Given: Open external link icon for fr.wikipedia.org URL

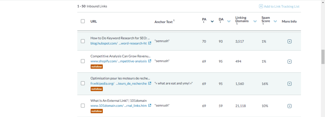Looking at the screenshot, I should point(150,83).
